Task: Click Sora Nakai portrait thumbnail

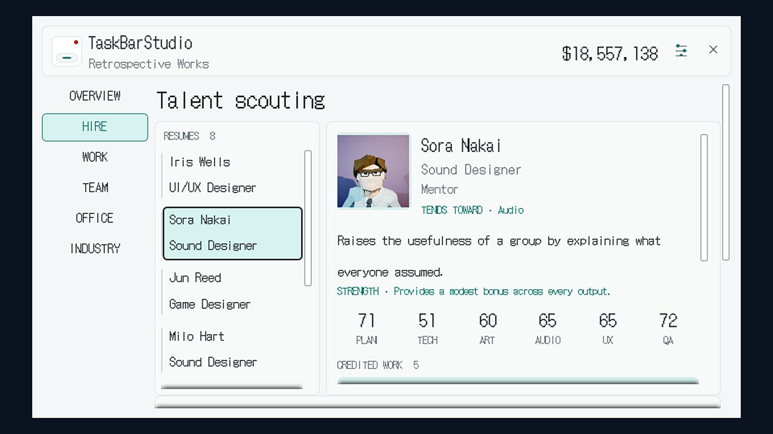Action: pos(373,171)
